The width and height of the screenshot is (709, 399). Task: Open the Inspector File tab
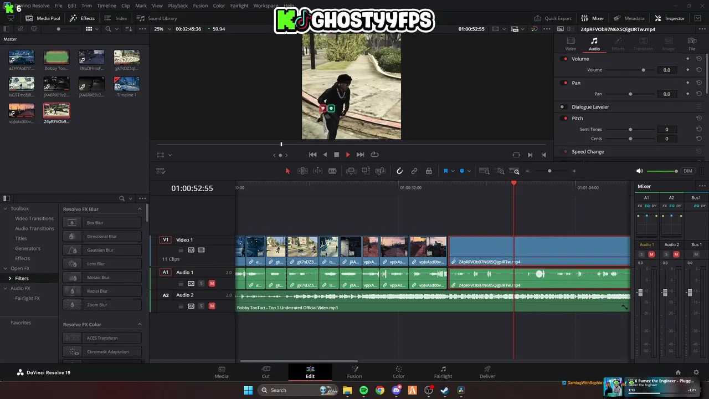692,44
